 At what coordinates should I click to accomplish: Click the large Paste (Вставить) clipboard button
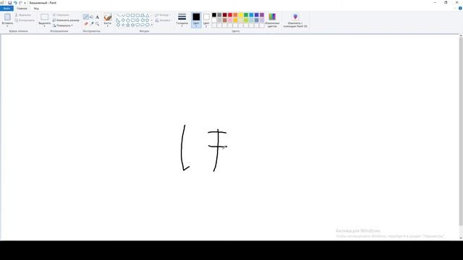click(7, 17)
